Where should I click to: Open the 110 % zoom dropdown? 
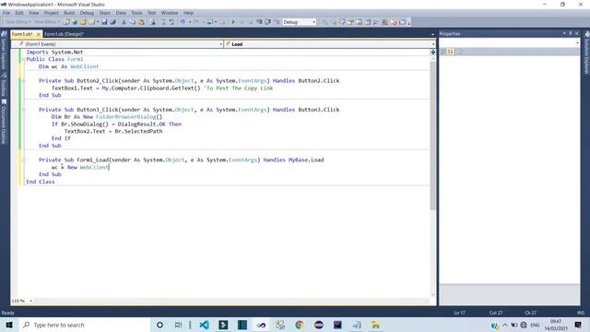point(30,301)
